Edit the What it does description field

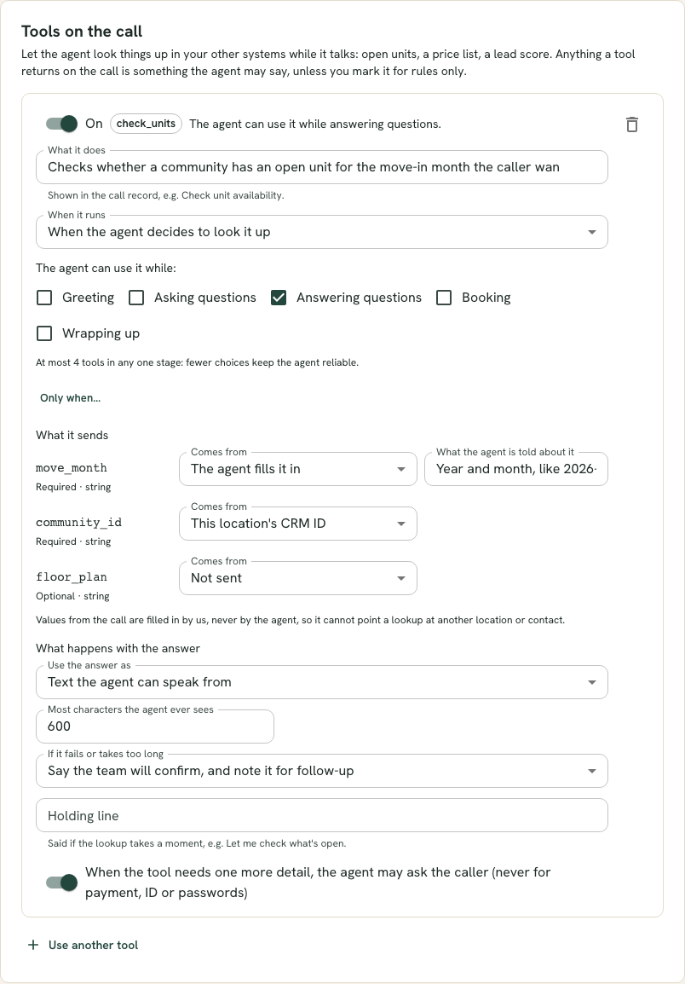(322, 168)
